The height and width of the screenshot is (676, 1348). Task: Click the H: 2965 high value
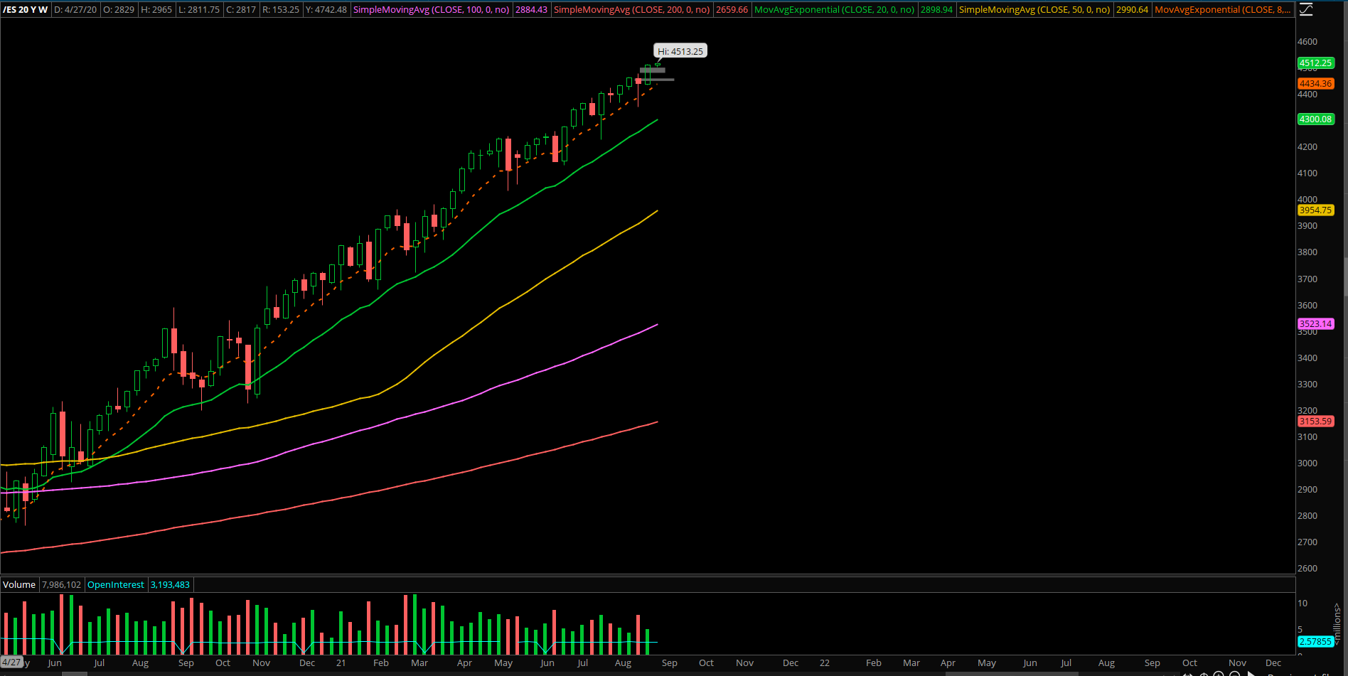coord(157,9)
